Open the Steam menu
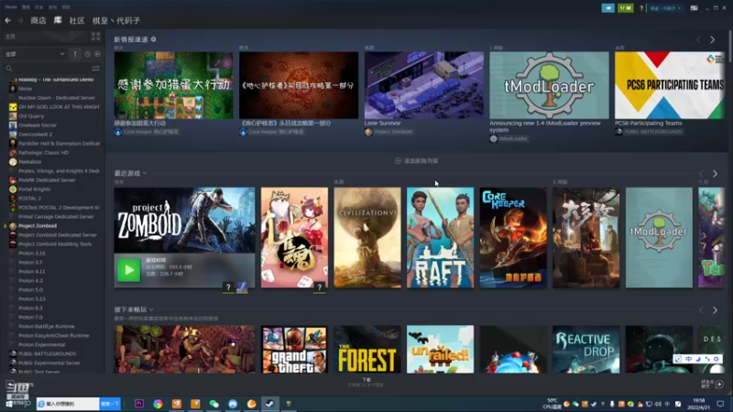Image resolution: width=733 pixels, height=412 pixels. pos(10,7)
